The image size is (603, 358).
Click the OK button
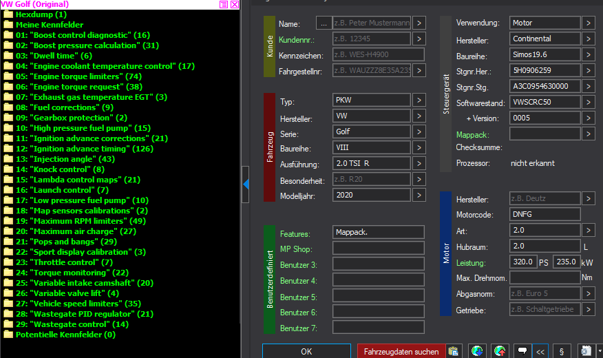tap(306, 351)
